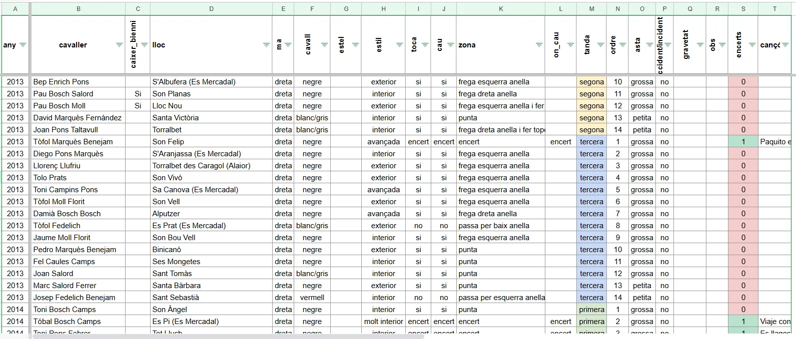Open filter for the on_cau column
This screenshot has width=796, height=339.
point(570,45)
